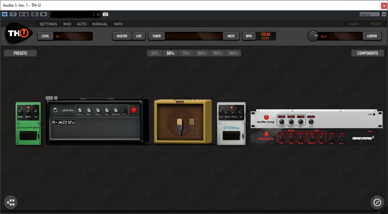Click the TUNER button
This screenshot has width=388, height=214.
click(156, 36)
